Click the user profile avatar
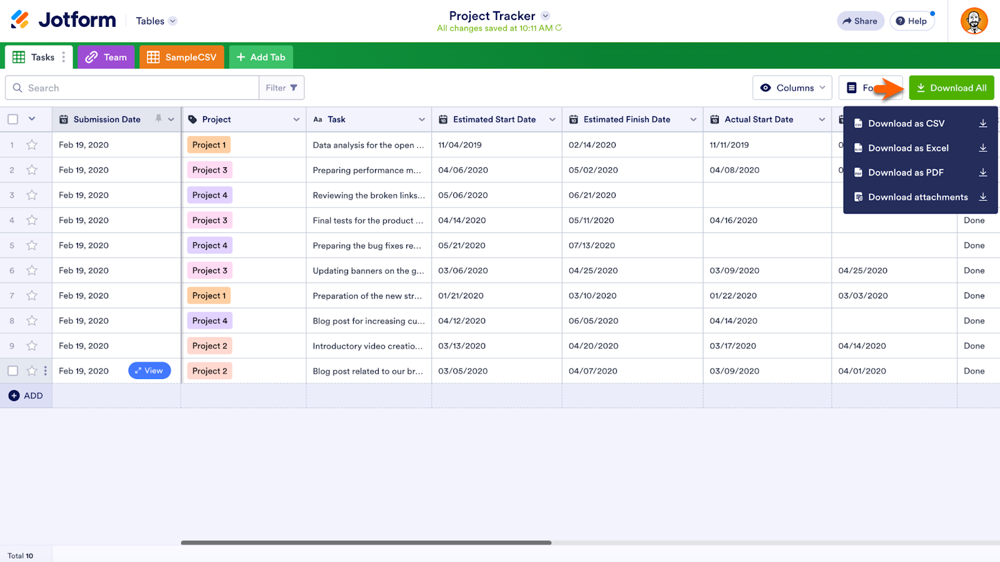 coord(974,21)
